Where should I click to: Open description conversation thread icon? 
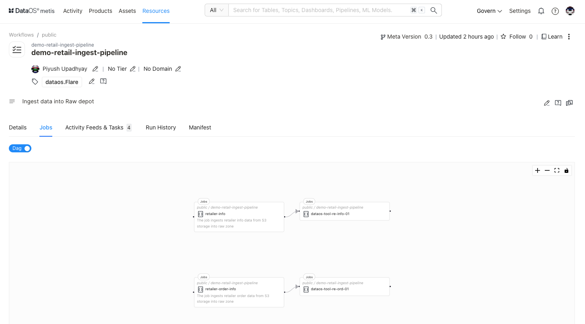click(569, 103)
